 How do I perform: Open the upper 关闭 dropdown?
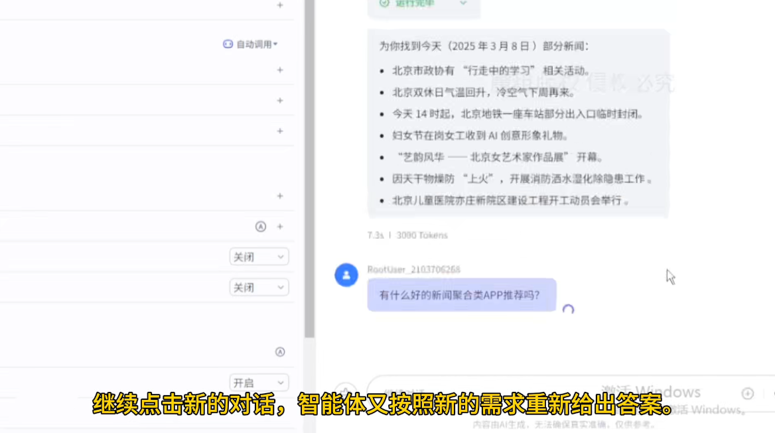click(x=259, y=257)
